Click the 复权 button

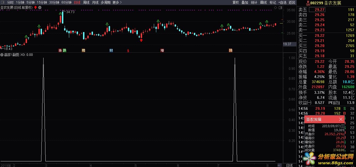click(x=236, y=2)
